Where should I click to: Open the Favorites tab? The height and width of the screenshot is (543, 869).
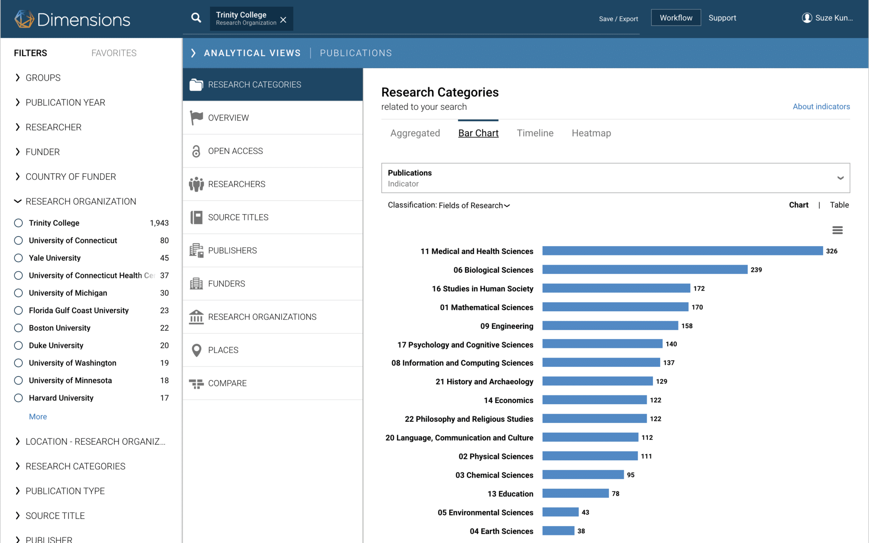(x=114, y=53)
